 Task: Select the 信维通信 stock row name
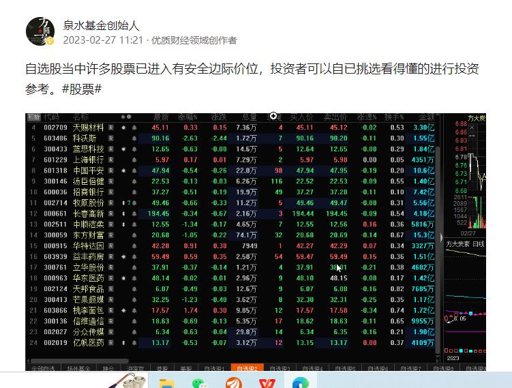tap(88, 322)
